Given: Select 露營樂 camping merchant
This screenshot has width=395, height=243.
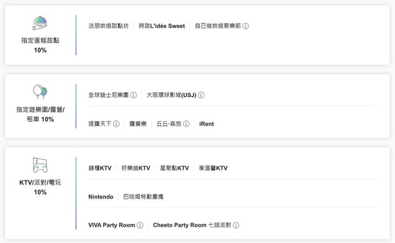Looking at the screenshot, I should tap(138, 124).
